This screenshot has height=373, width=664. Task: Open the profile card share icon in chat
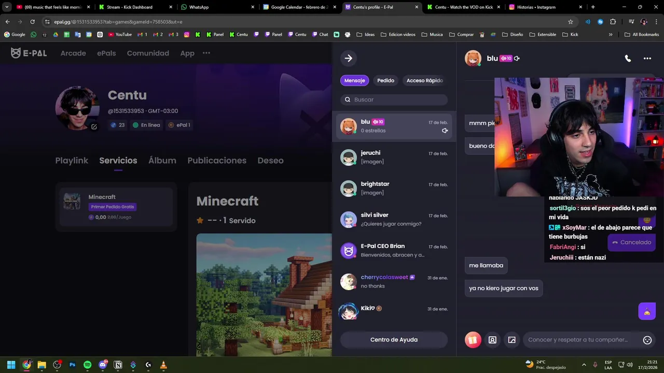[x=492, y=340]
